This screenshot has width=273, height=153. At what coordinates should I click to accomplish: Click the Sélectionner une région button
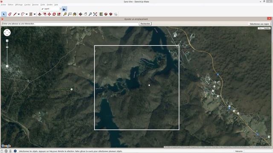(259, 24)
